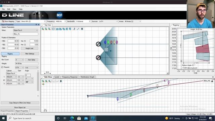This screenshot has height=121, width=215.
Task: Click the second zoom magnifier in Side View toolbar
Action: pyautogui.click(x=46, y=81)
